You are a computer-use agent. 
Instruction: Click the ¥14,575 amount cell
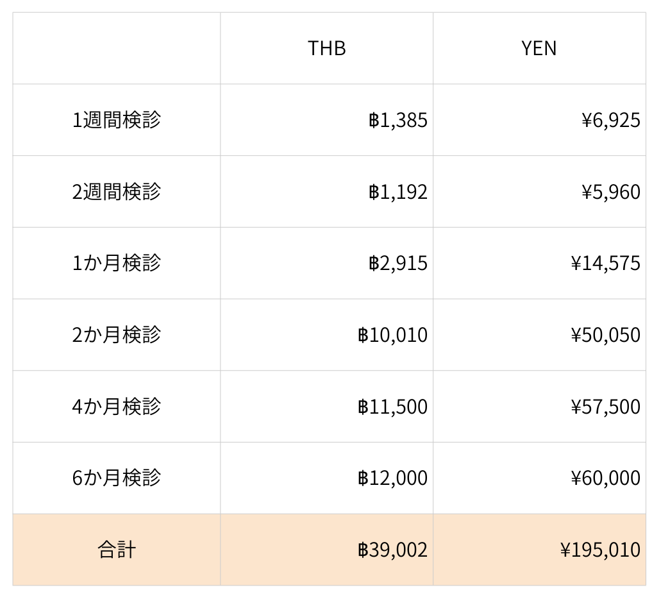[x=605, y=264]
